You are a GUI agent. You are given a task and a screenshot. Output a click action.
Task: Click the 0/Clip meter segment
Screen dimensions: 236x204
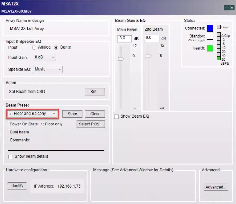point(218,34)
